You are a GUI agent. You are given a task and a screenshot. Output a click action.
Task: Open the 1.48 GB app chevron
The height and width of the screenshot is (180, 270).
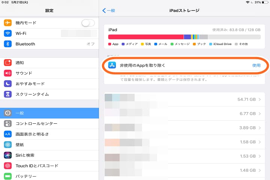[259, 170]
